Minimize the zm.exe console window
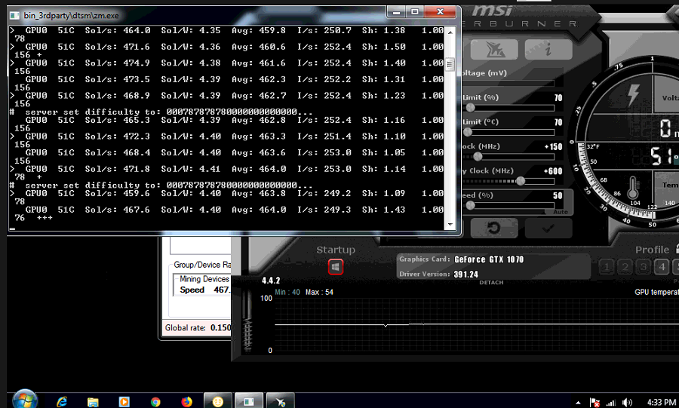Image resolution: width=679 pixels, height=408 pixels. (x=396, y=11)
